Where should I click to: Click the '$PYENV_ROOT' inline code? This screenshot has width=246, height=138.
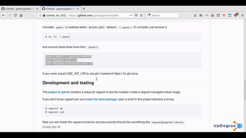pyautogui.click(x=96, y=27)
